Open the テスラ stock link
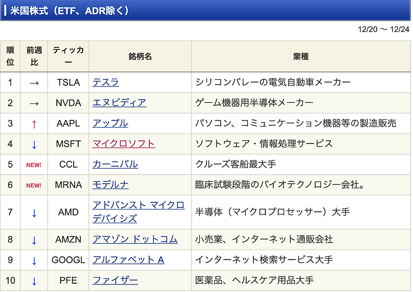Image resolution: width=413 pixels, height=292 pixels. coord(106,82)
